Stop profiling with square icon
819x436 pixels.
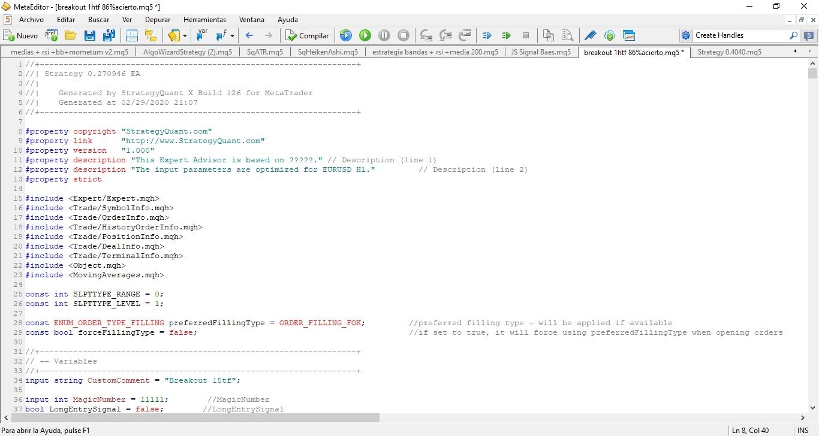tap(526, 35)
